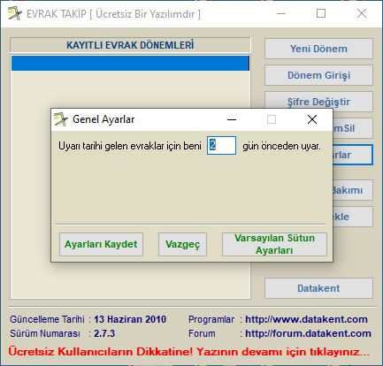Select the highlighted row in period list
Image resolution: width=383 pixels, height=366 pixels.
click(x=130, y=64)
